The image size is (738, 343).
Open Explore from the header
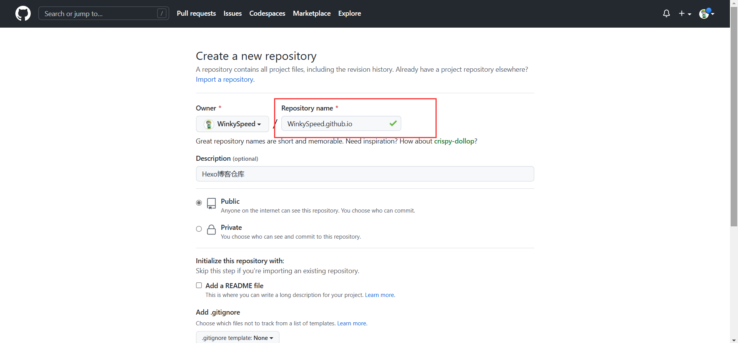(x=349, y=13)
